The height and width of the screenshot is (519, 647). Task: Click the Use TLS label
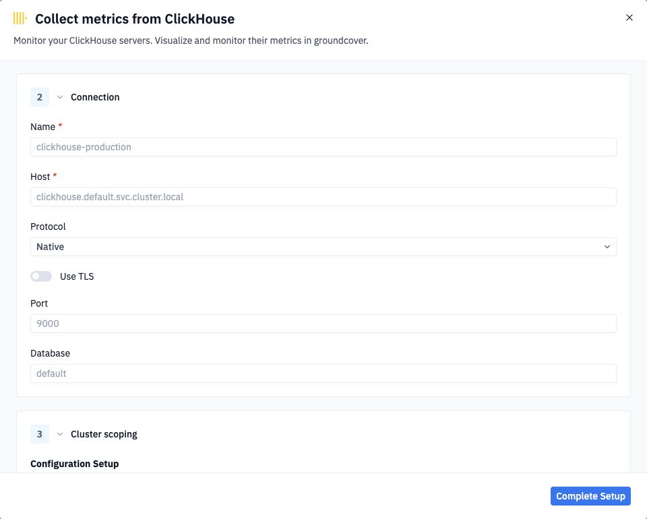pyautogui.click(x=77, y=277)
